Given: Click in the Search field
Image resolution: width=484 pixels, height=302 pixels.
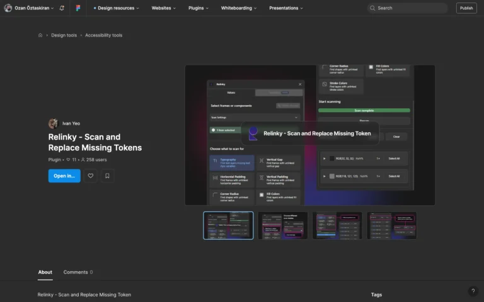Looking at the screenshot, I should (x=407, y=8).
